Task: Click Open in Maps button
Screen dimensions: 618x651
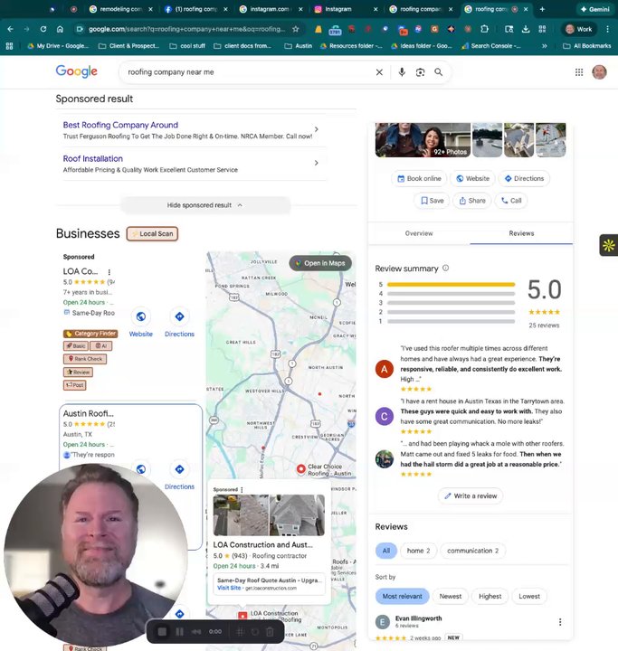Action: point(320,263)
